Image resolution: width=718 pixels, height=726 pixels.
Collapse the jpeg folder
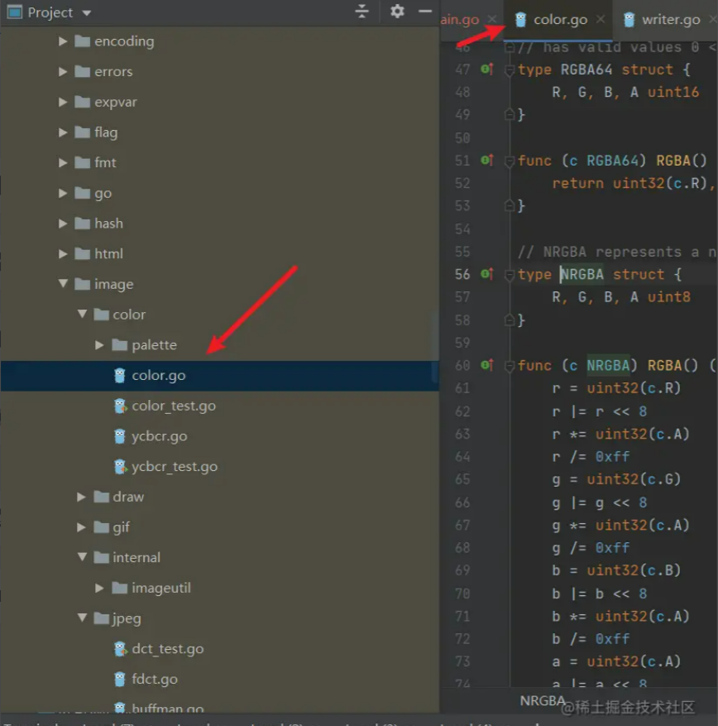pyautogui.click(x=82, y=618)
